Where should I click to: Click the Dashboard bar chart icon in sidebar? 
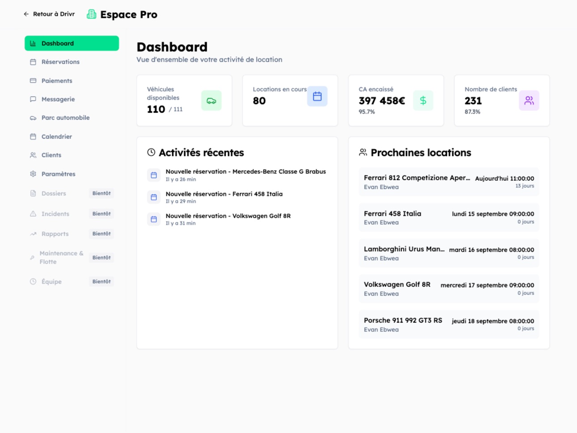pos(33,43)
